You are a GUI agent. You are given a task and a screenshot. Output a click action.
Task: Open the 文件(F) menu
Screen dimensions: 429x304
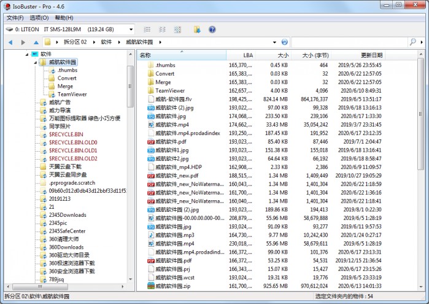click(15, 18)
